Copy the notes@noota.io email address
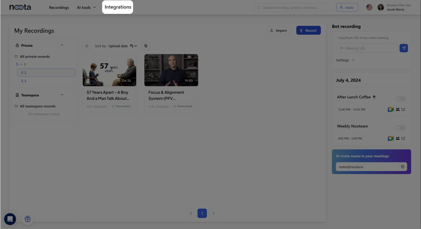The image size is (421, 229). click(x=403, y=167)
